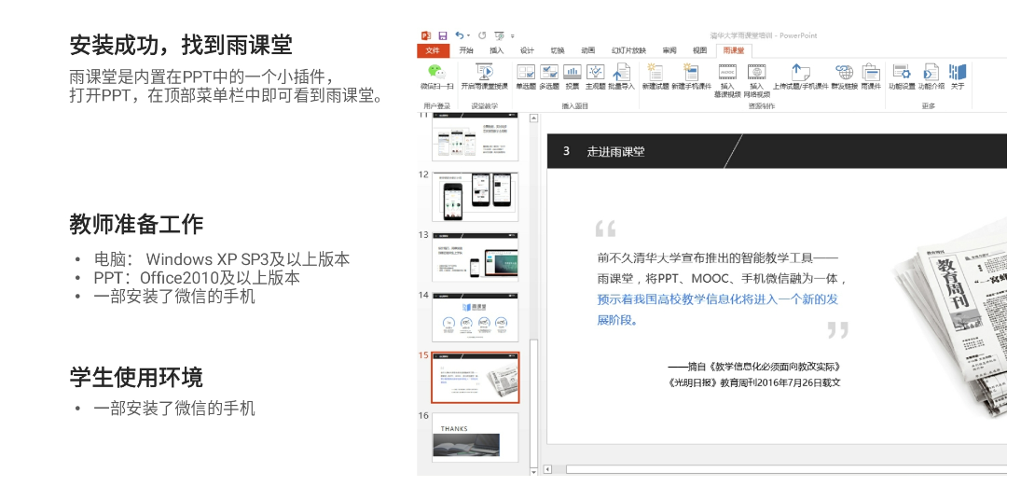1021x486 pixels.
Task: Click the redo/repeat icon in quick access
Action: (482, 35)
